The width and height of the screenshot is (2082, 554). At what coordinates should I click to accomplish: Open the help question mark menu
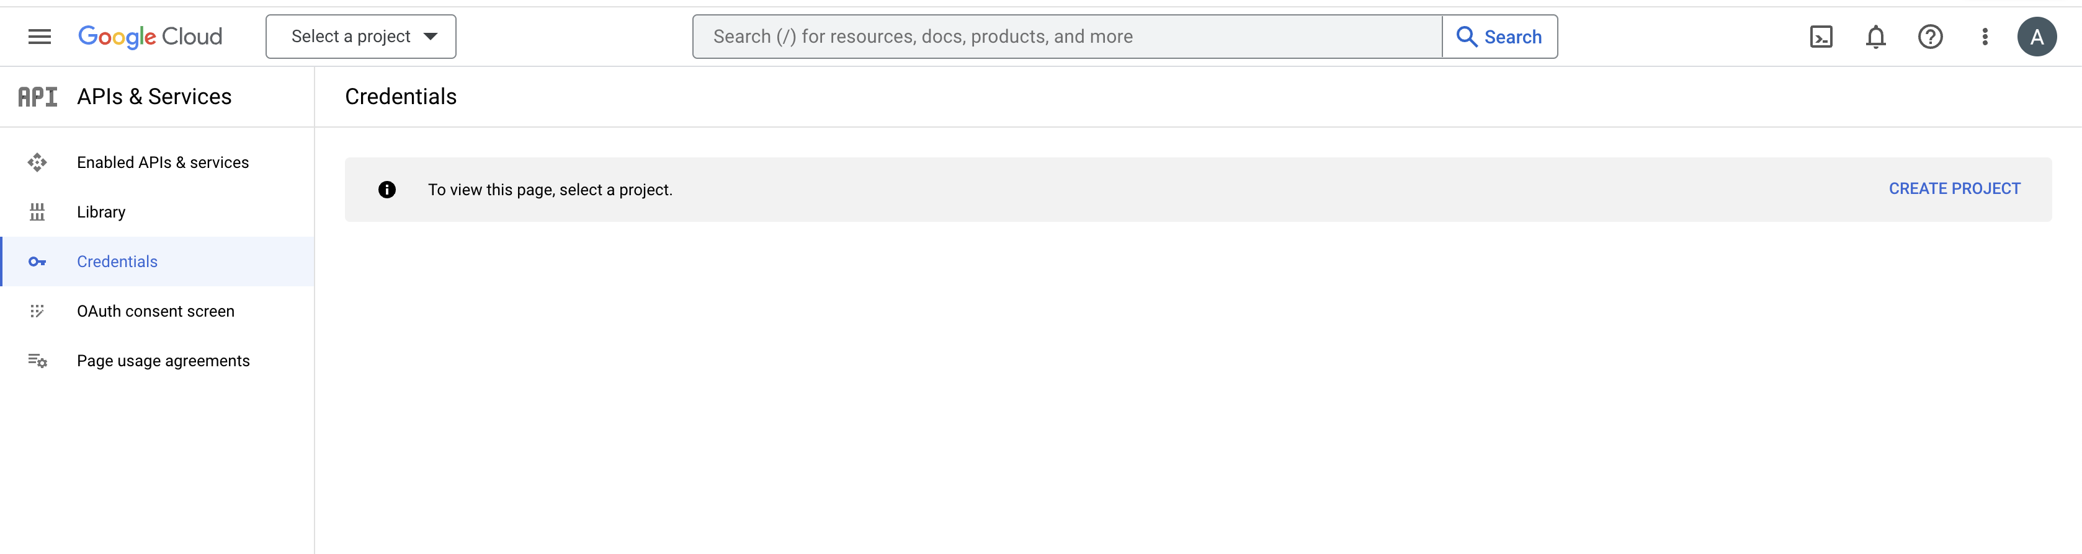pos(1930,37)
